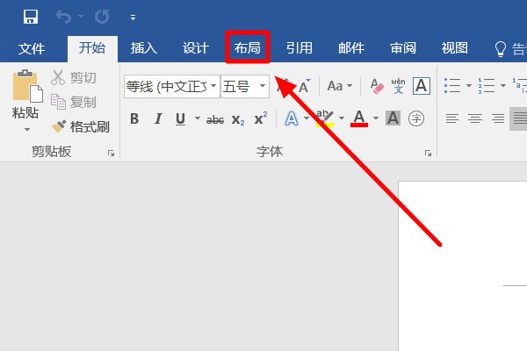527x351 pixels.
Task: Apply subscript formatting (x₂)
Action: 238,119
